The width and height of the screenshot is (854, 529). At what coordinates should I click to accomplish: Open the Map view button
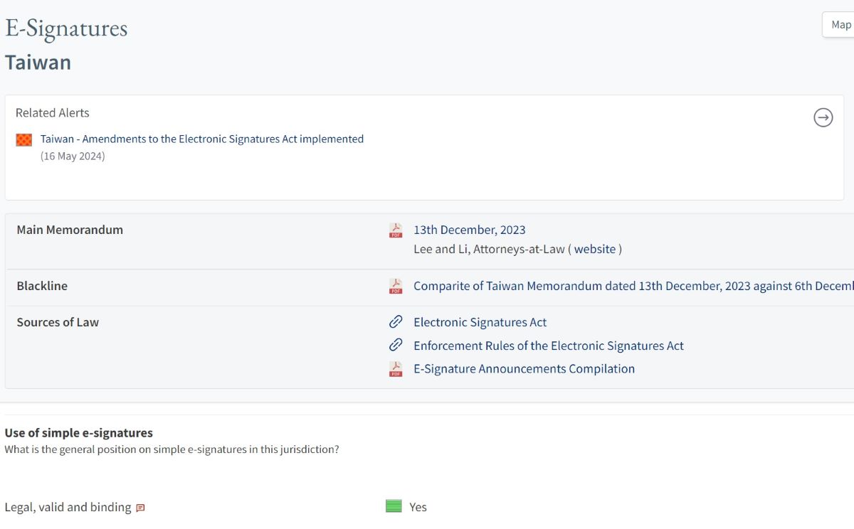[x=840, y=25]
